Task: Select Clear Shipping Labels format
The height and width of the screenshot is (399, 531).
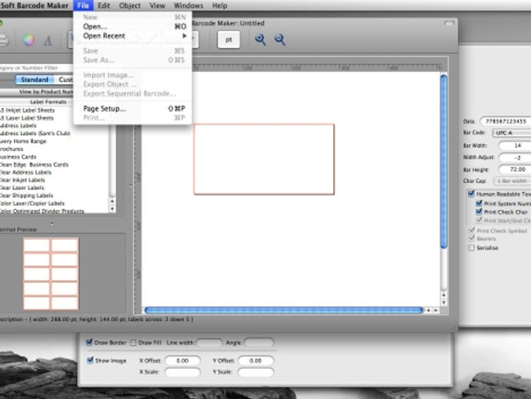Action: 26,195
